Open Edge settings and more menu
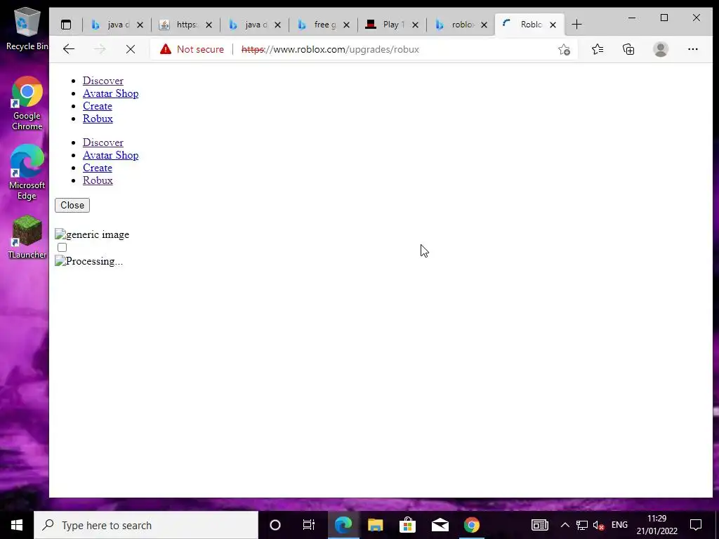The width and height of the screenshot is (719, 539). coord(693,49)
